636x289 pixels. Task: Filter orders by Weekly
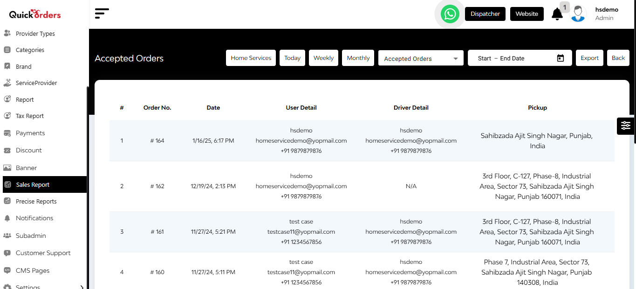[323, 58]
